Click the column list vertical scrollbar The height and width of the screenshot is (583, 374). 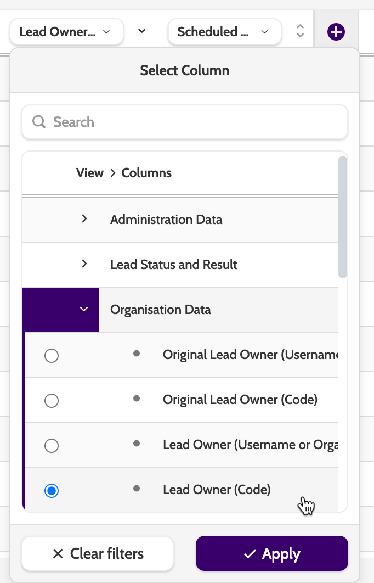click(343, 217)
